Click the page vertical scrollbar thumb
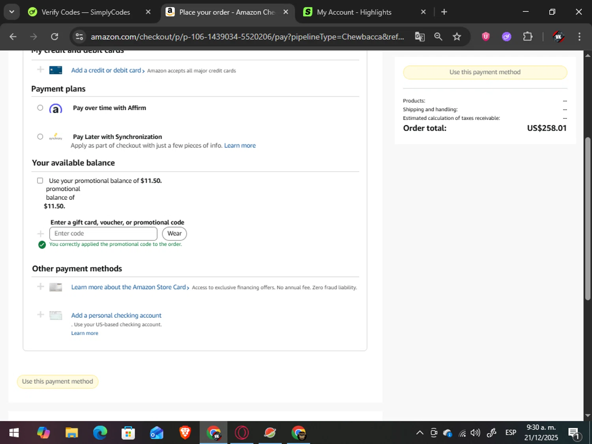 point(588,219)
